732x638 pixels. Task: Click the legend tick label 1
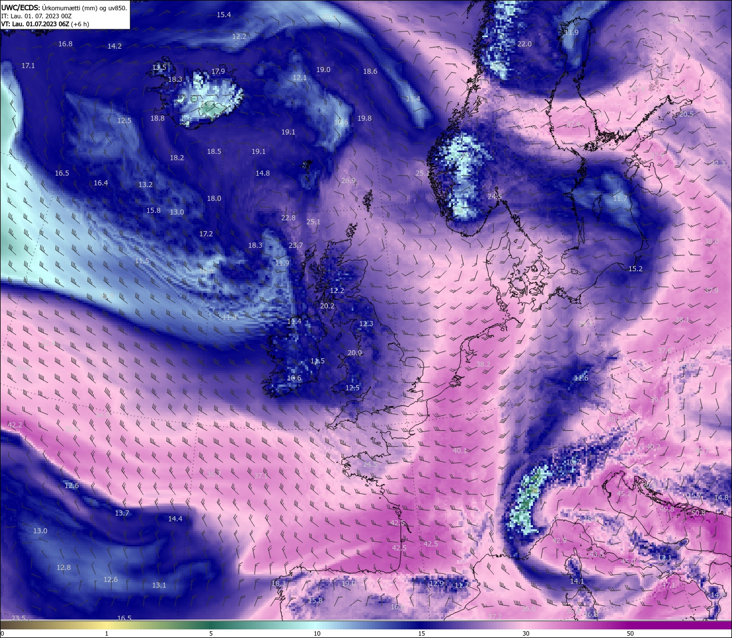click(x=106, y=633)
